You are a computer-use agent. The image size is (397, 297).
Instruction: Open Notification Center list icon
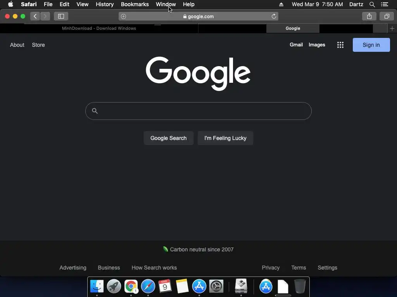click(385, 4)
